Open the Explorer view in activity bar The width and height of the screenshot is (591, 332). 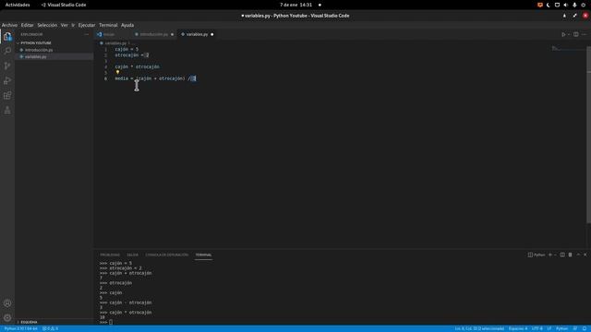(x=7, y=37)
